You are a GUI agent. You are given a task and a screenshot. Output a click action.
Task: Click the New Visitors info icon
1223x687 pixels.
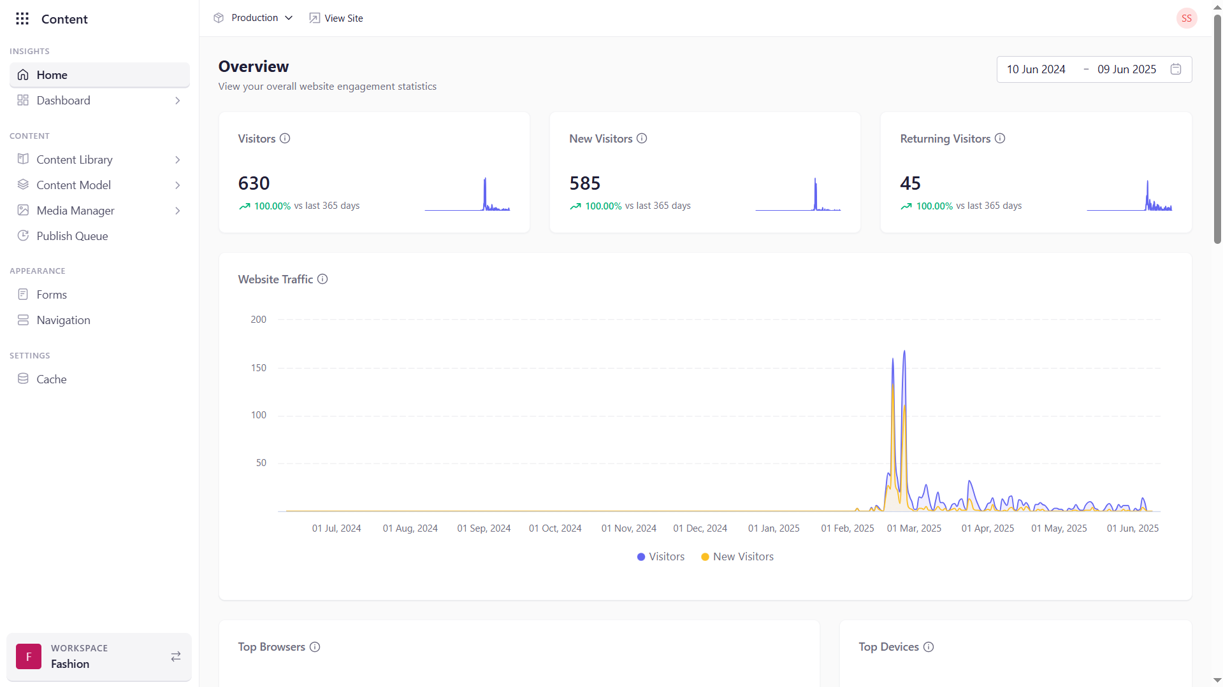pos(642,138)
